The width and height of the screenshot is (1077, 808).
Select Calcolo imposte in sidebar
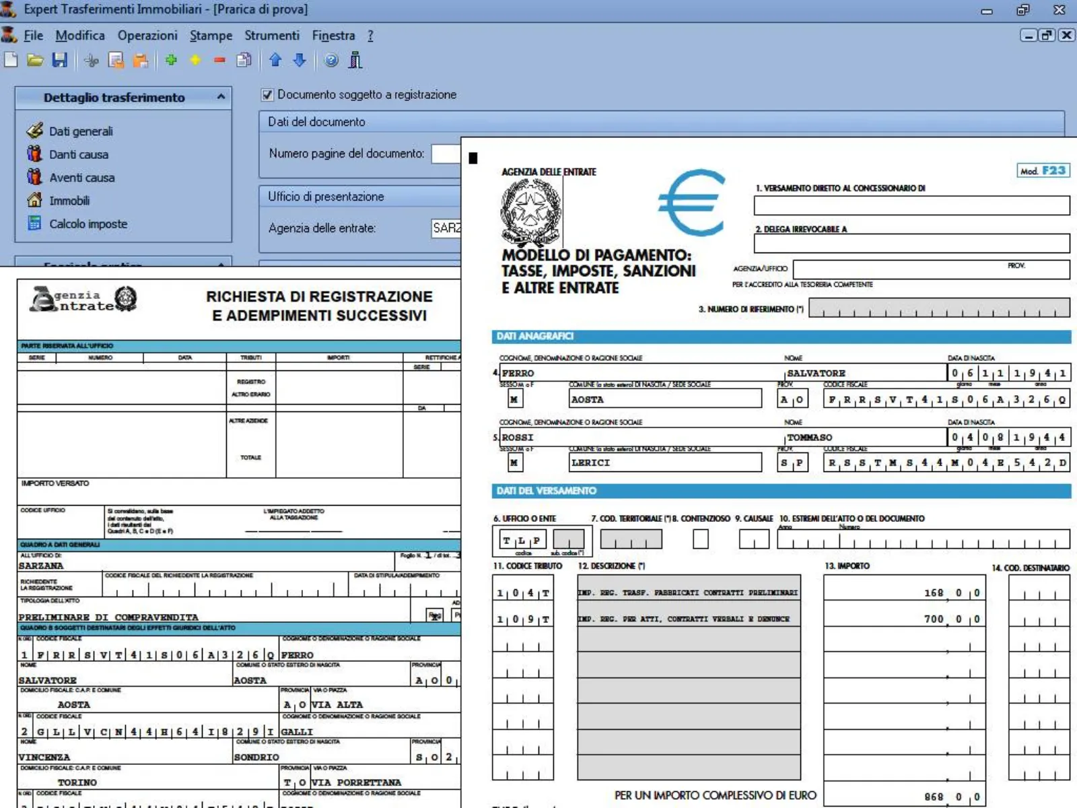pyautogui.click(x=88, y=224)
